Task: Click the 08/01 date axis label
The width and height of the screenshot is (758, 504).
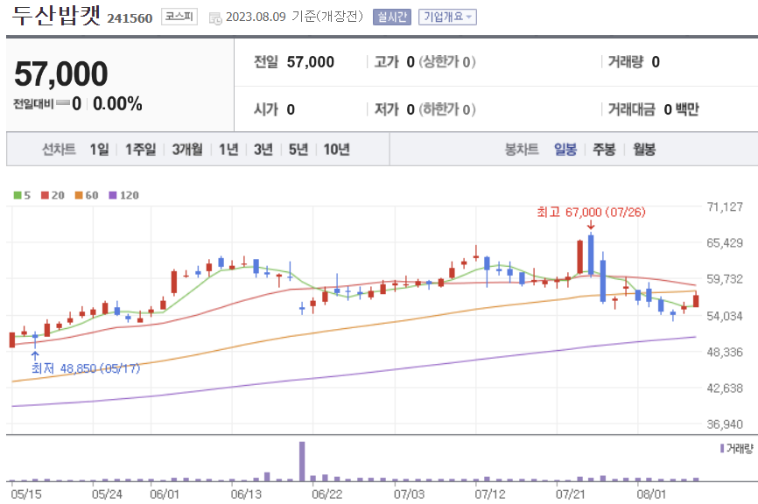Action: click(651, 493)
